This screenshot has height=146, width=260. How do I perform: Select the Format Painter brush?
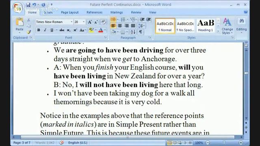(28, 32)
